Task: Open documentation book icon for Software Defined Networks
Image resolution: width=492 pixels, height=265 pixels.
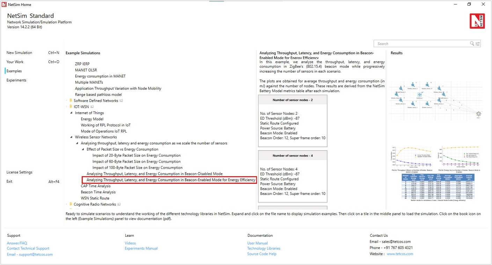Action: pos(121,101)
